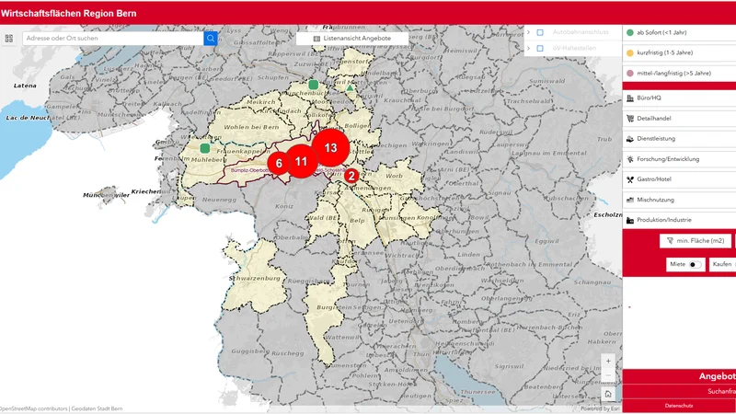The height and width of the screenshot is (414, 736).
Task: Focus the 'Adresse oder Ort suchen' field
Action: click(112, 39)
